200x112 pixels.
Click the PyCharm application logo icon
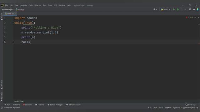[x=2, y=5]
